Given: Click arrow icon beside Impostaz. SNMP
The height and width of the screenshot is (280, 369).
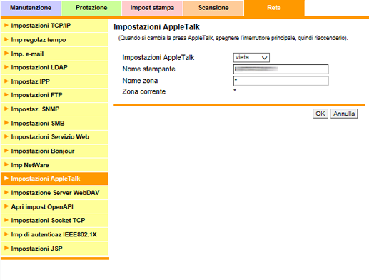Looking at the screenshot, I should coord(6,109).
